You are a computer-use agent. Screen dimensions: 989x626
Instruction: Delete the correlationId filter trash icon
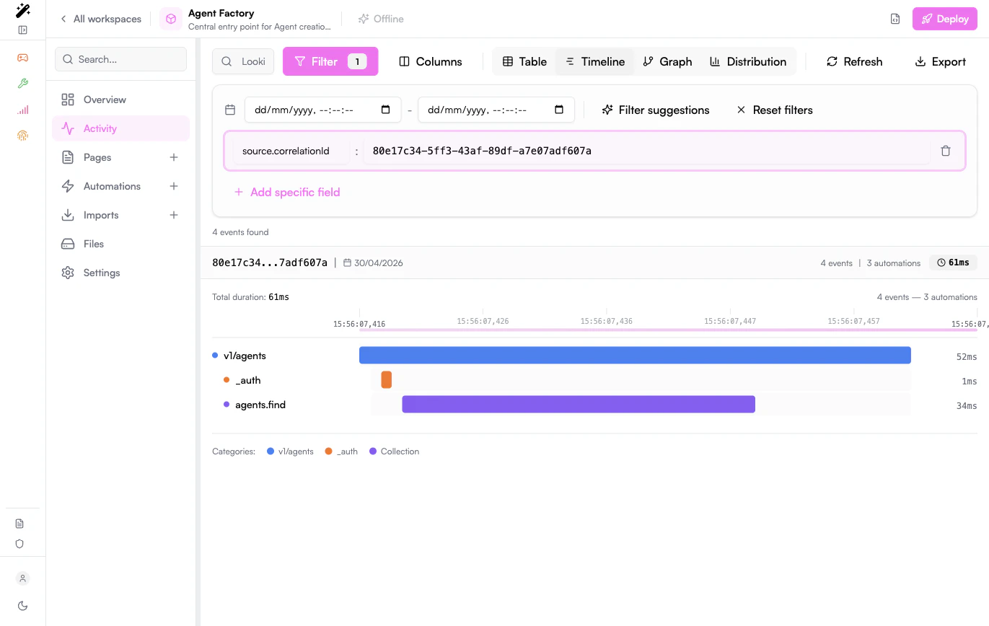pyautogui.click(x=946, y=151)
